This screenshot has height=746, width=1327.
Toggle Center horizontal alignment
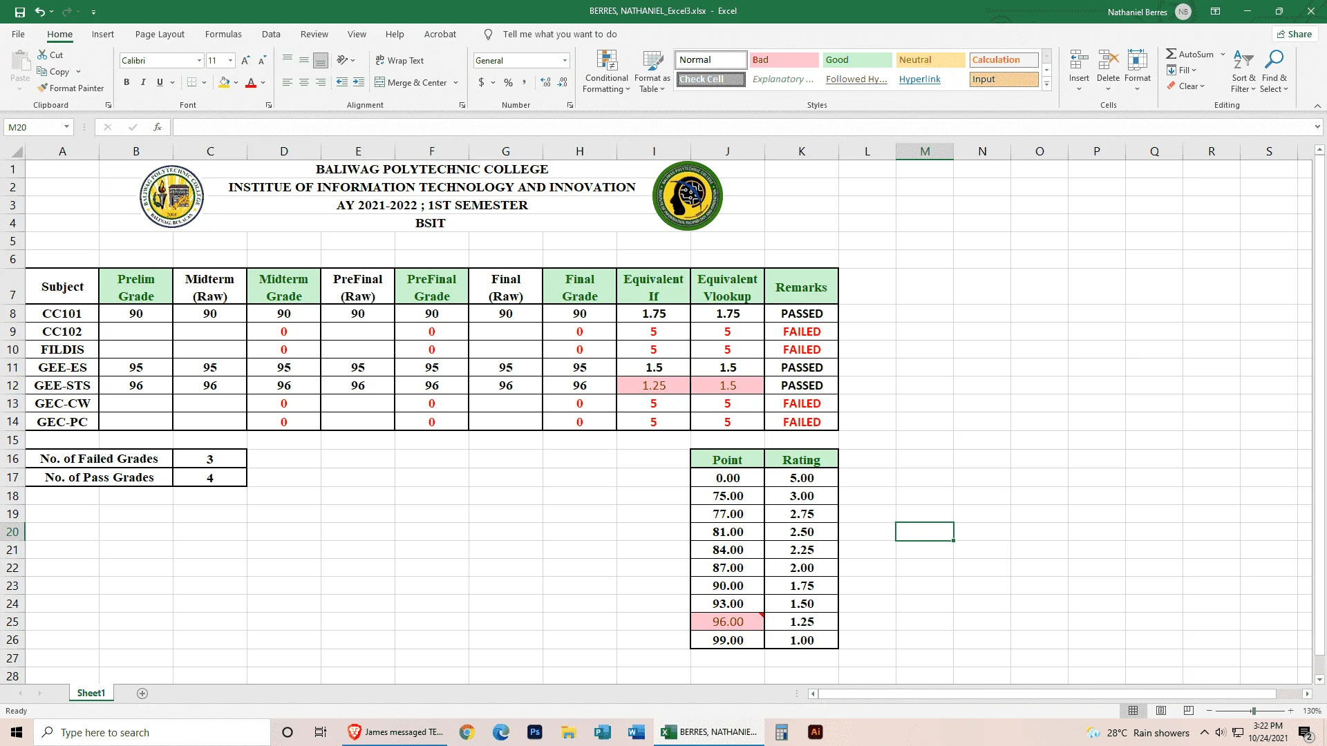[304, 82]
